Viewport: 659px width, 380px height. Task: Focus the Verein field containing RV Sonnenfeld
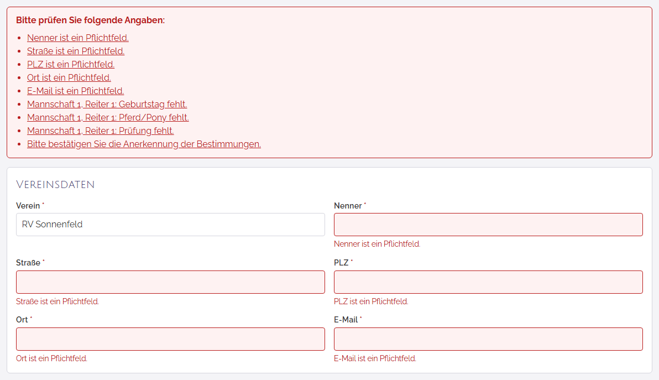(170, 225)
